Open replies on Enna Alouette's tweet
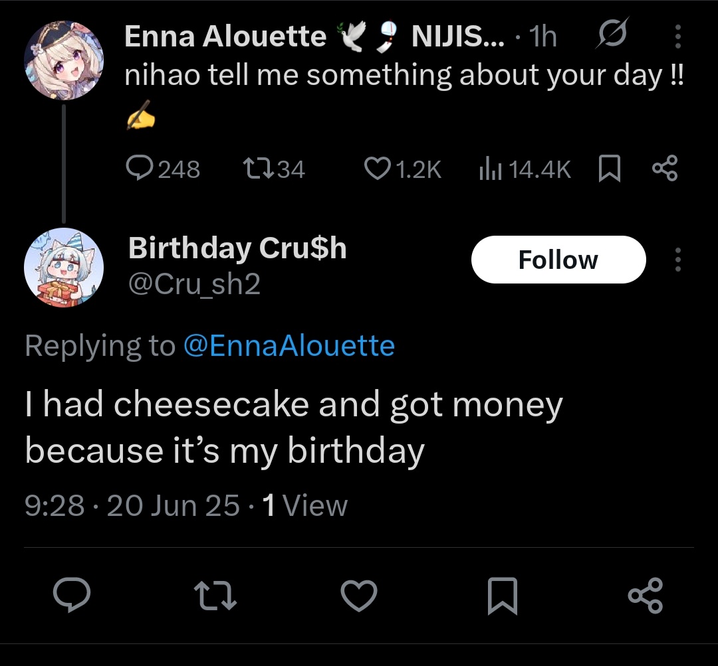This screenshot has width=718, height=666. [163, 169]
